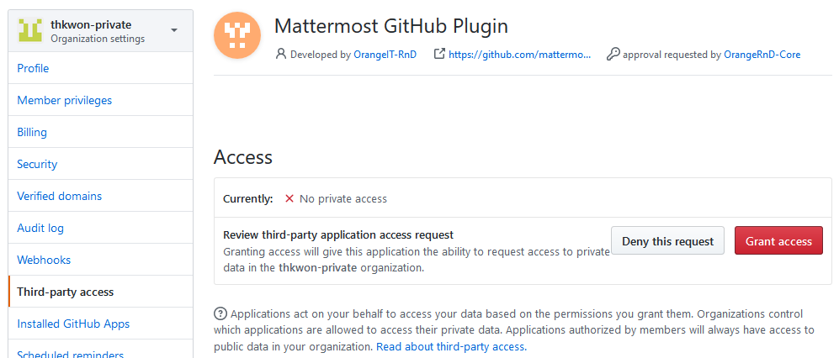Click the person icon beside Developed by
The image size is (839, 358).
(x=281, y=54)
